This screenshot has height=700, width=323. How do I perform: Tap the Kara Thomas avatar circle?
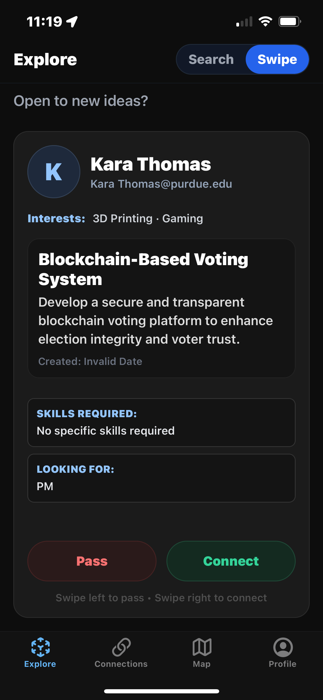[54, 172]
